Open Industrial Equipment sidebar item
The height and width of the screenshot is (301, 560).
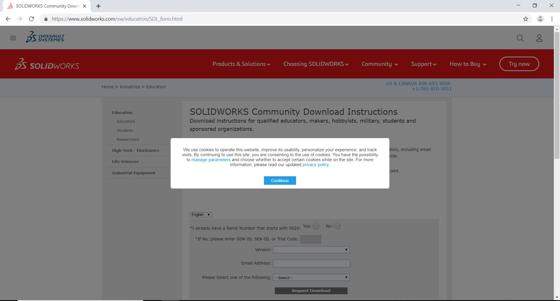(134, 173)
